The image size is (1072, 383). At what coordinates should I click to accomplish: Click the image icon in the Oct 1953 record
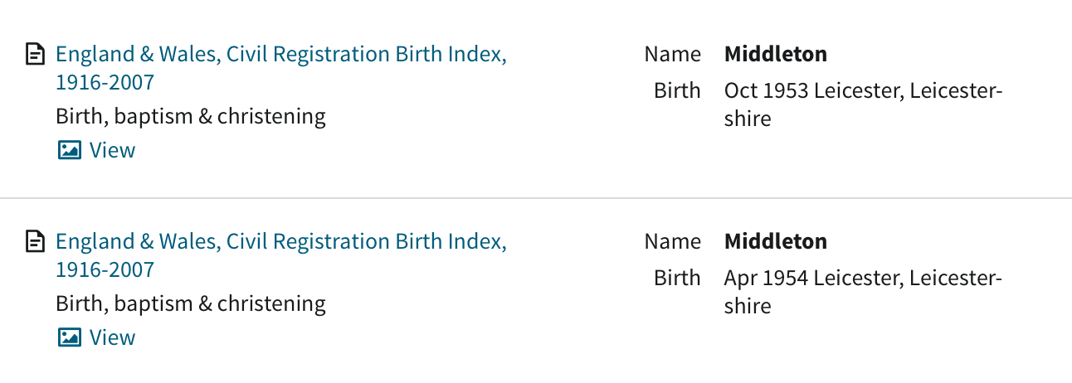click(x=70, y=150)
